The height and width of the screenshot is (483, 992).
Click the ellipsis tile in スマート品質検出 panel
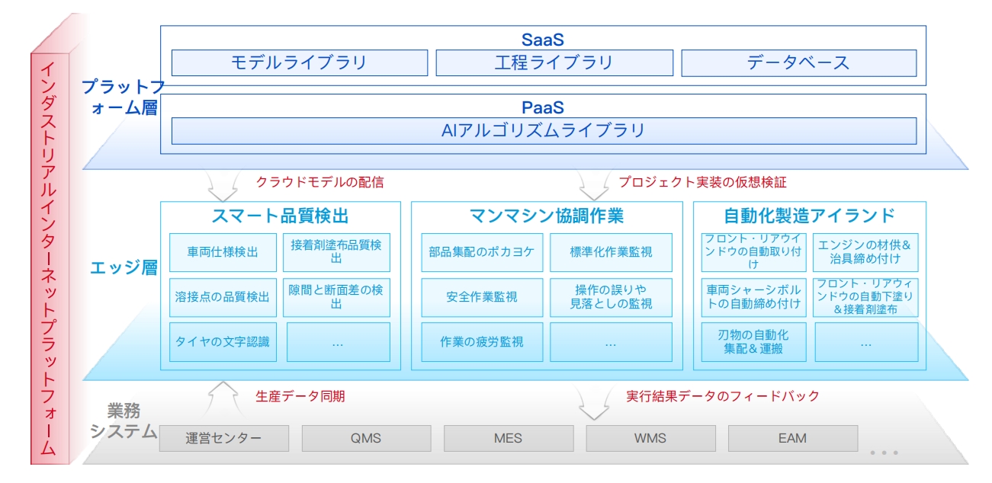click(338, 342)
